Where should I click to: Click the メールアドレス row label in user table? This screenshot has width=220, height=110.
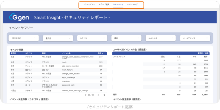pyautogui.click(x=119, y=57)
